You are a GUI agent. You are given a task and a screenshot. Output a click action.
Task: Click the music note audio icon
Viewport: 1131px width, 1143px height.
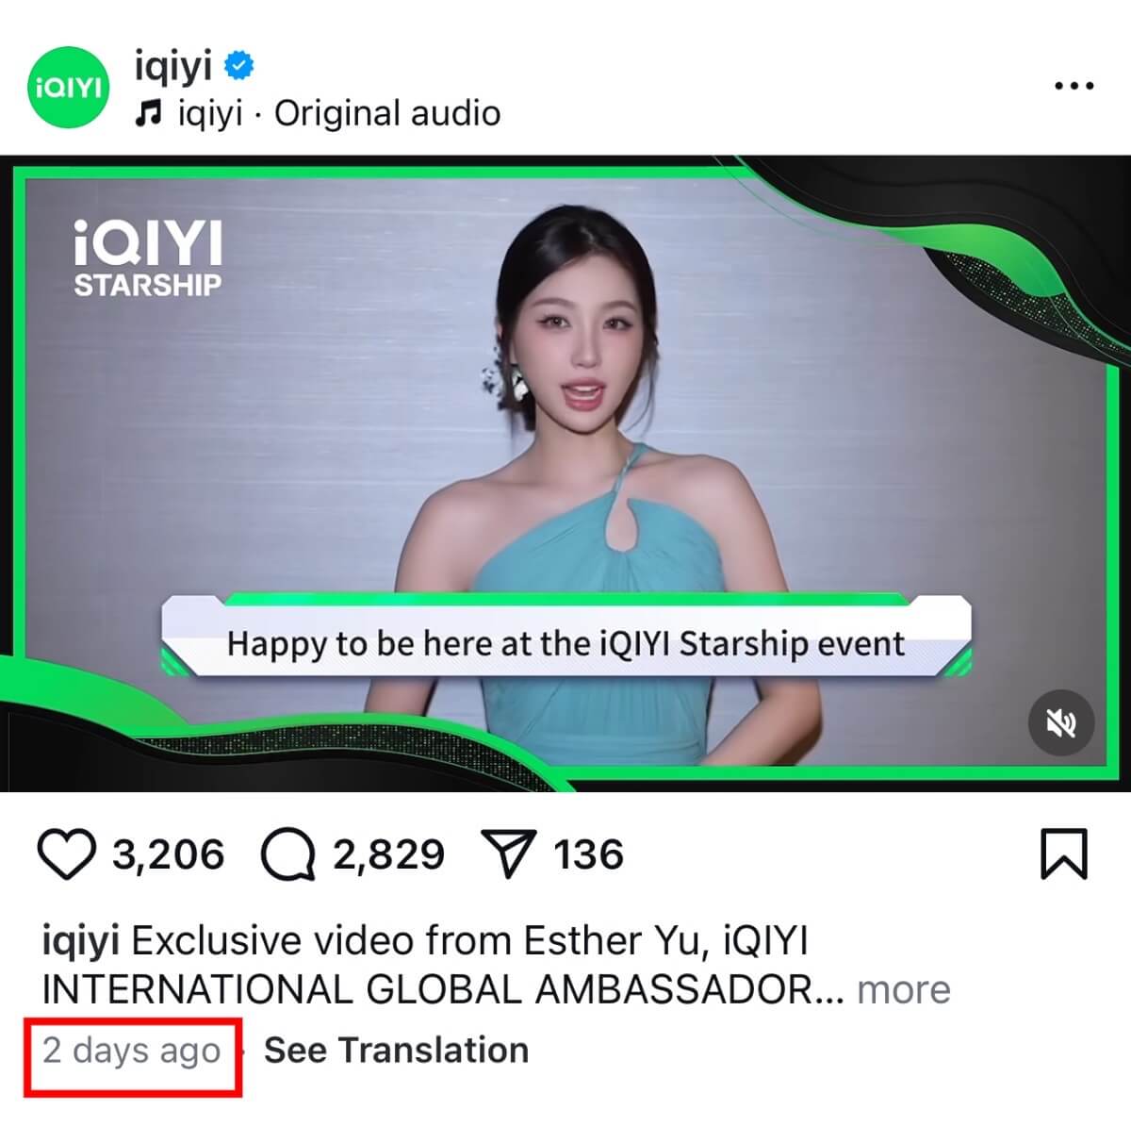pos(148,114)
